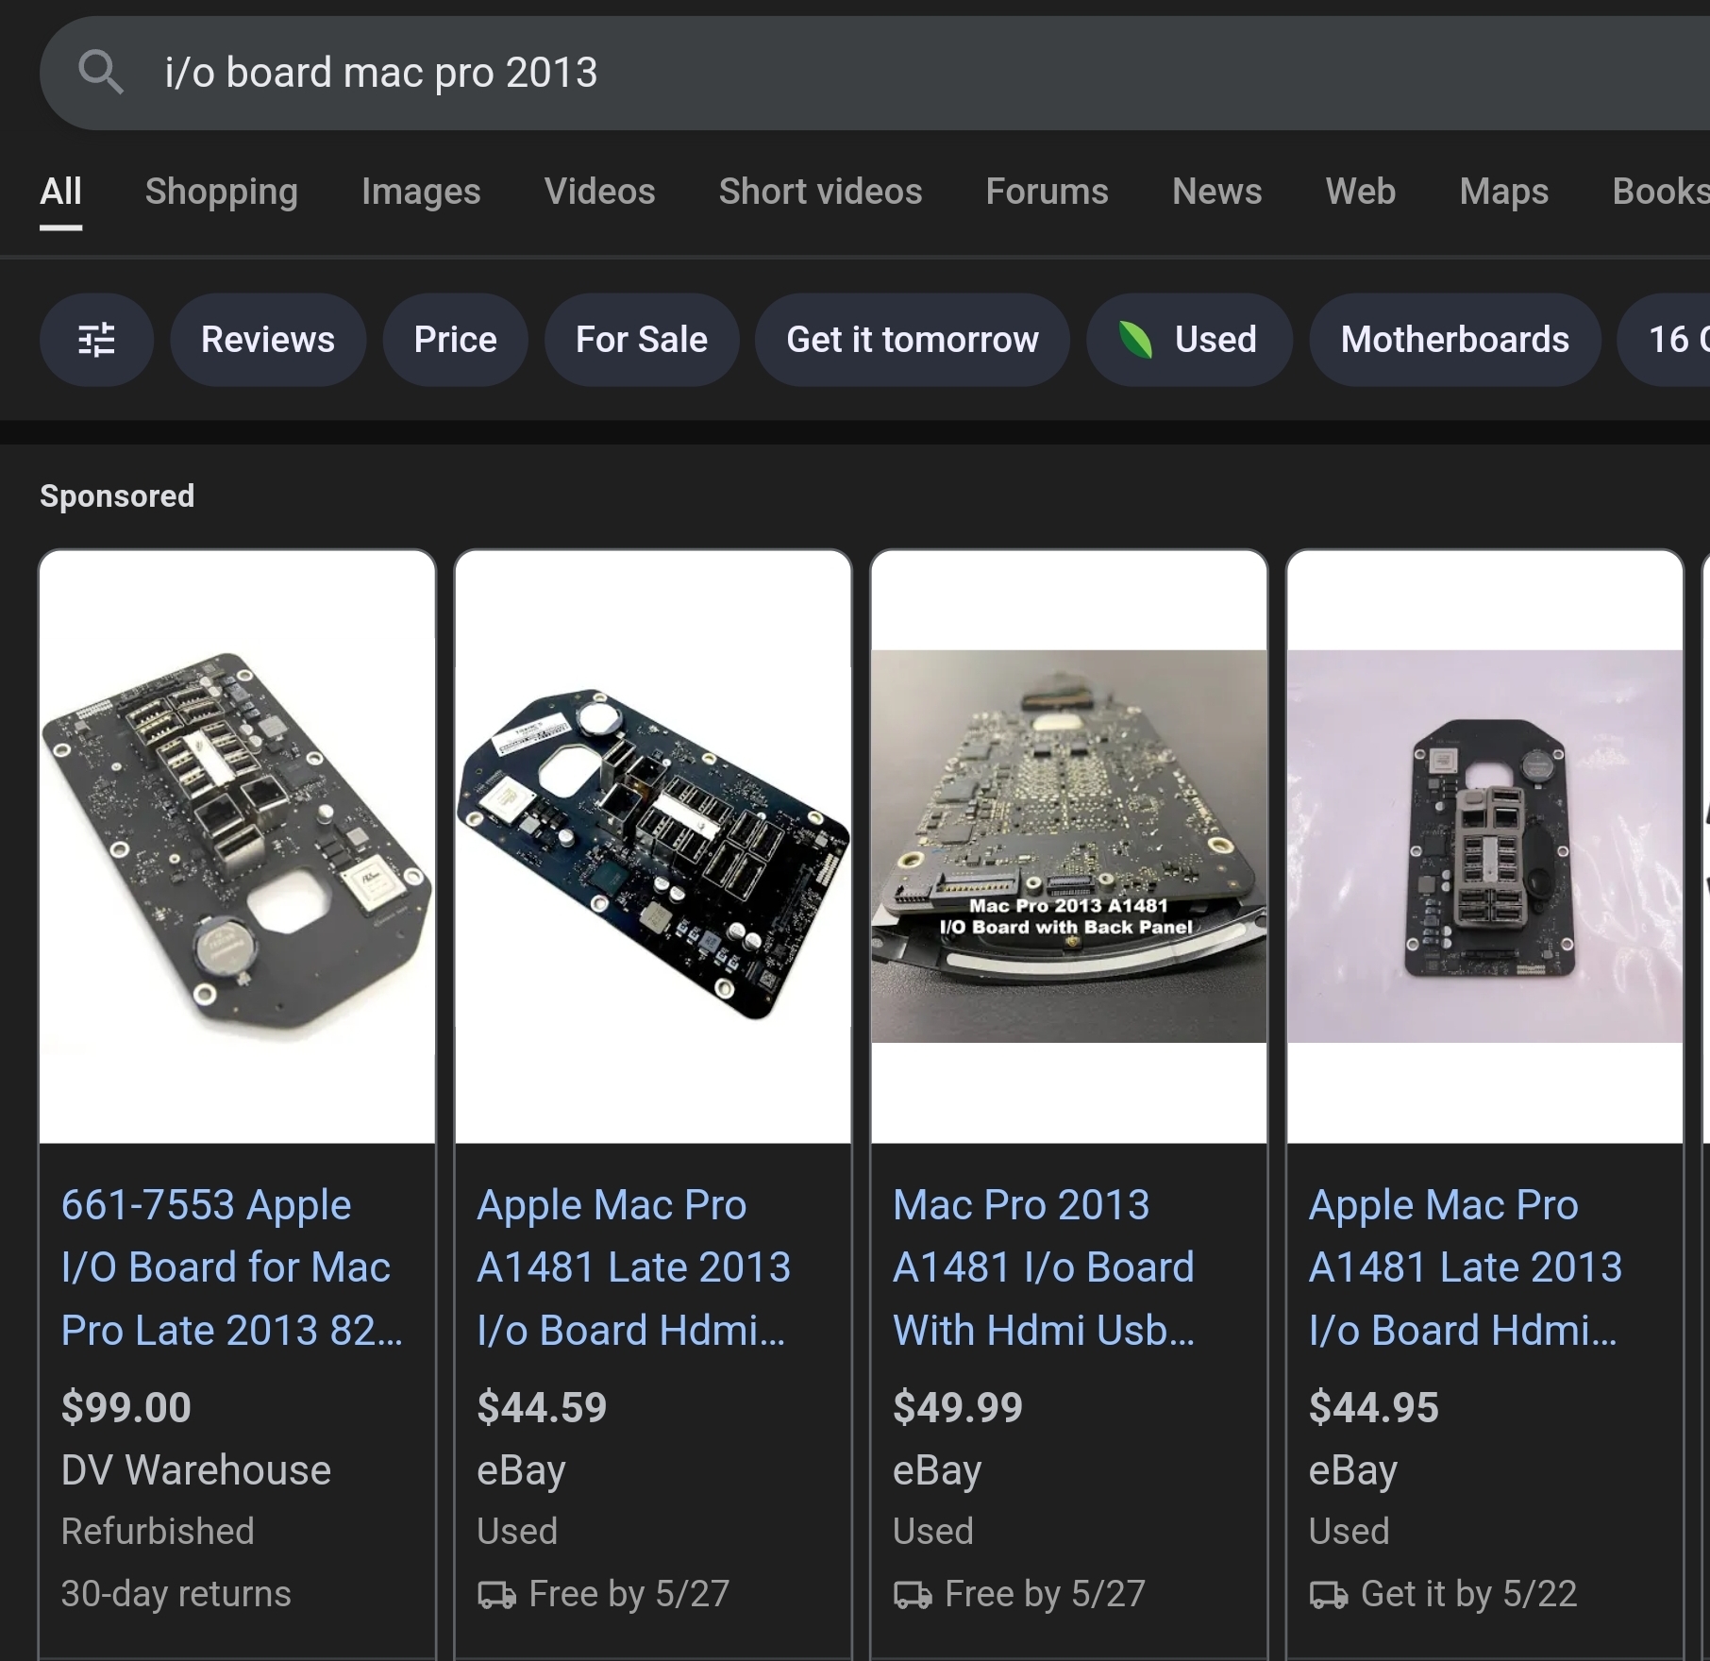The image size is (1710, 1661).
Task: Click eBay seller name under $44.59
Action: point(522,1470)
